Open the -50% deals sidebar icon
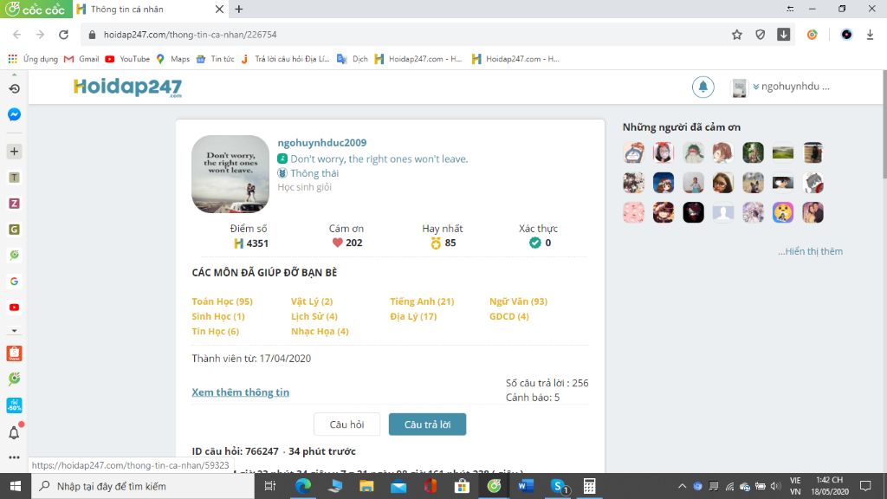Screen dimensions: 887x499 (14, 405)
